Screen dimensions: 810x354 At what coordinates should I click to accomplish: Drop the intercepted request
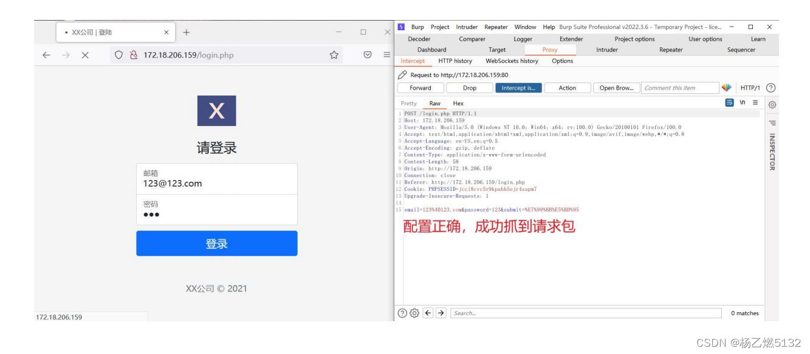[470, 88]
